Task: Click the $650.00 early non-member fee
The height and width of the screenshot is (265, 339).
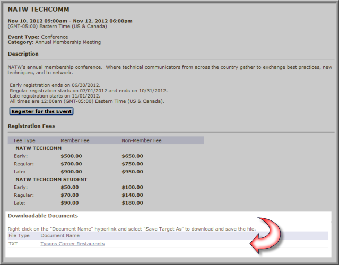Action: (132, 156)
